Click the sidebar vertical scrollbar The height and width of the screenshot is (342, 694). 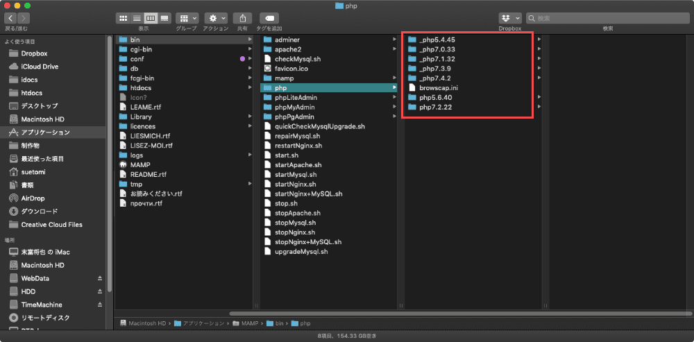click(110, 164)
